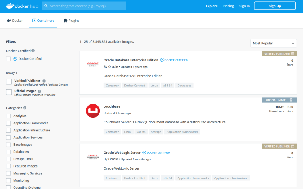Open Explore in the top navigation

[x=212, y=6]
